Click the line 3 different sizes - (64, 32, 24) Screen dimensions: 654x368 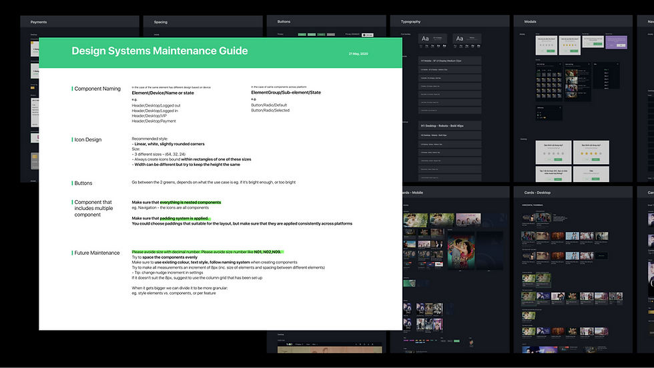159,154
